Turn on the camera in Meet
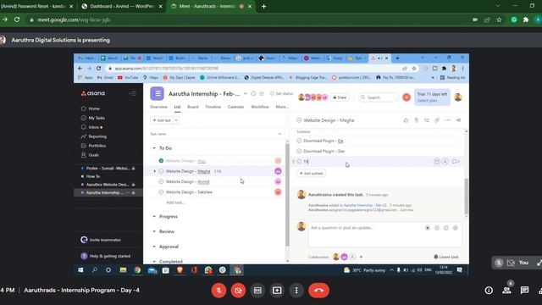The height and width of the screenshot is (305, 542). pos(238,290)
